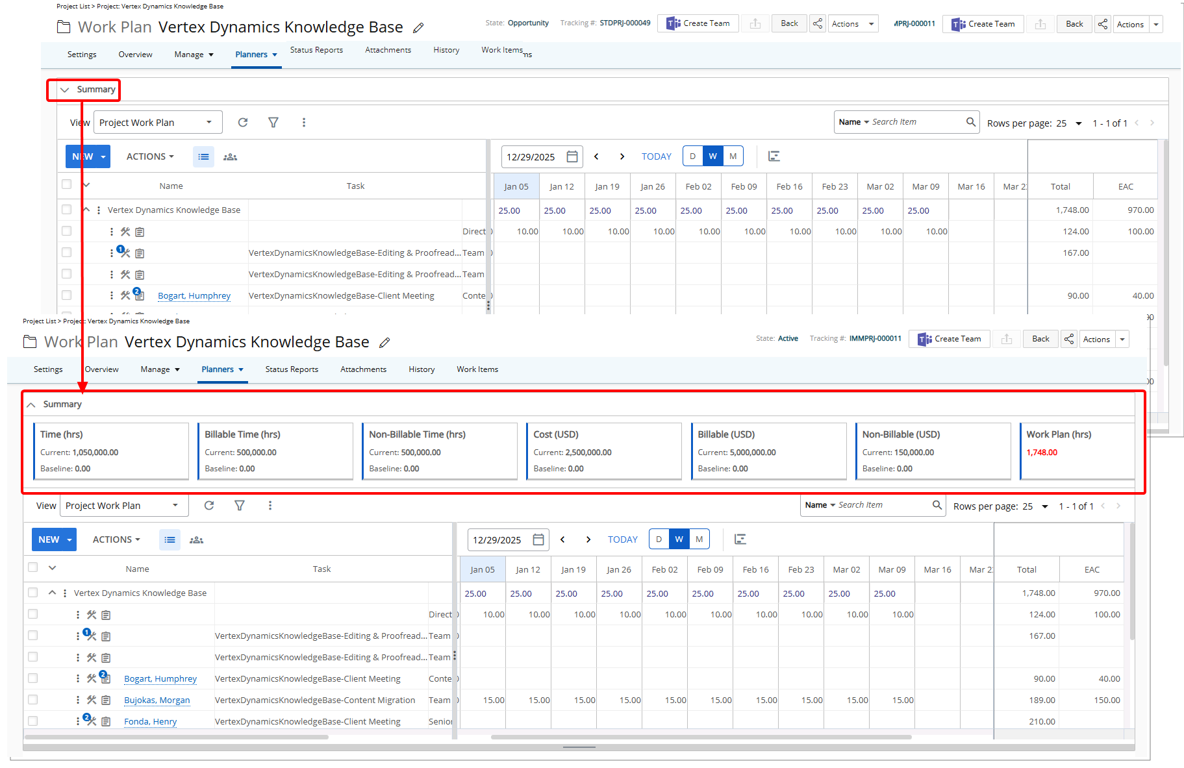Collapse the expanded Summary section chevron

31,404
